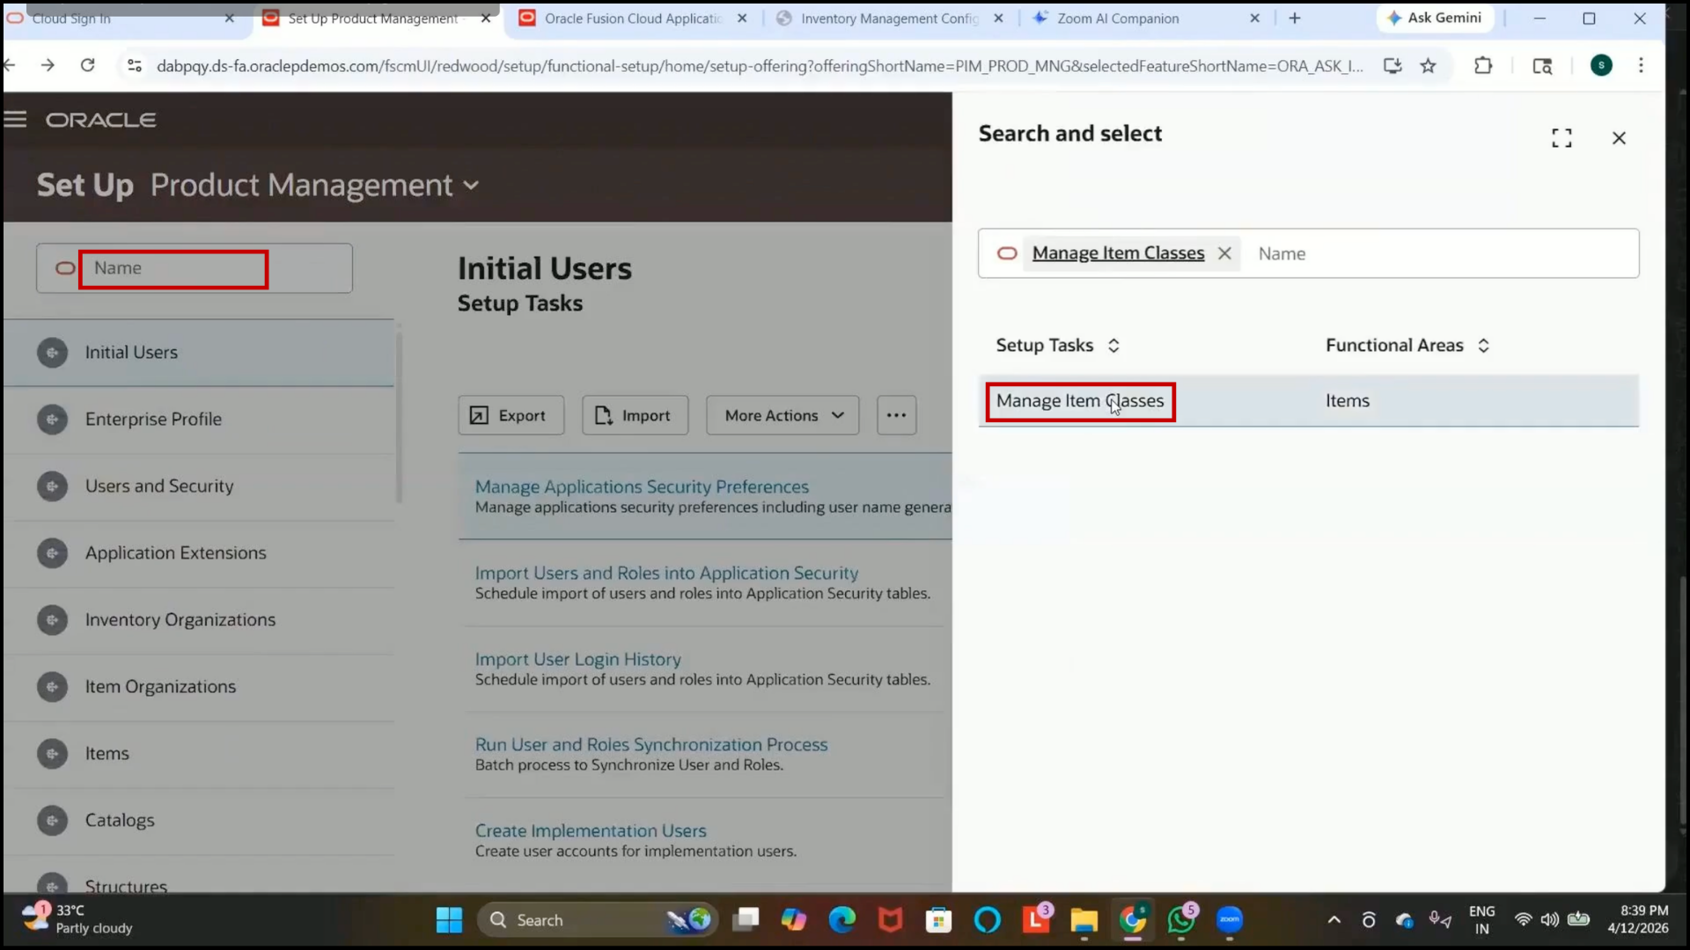Open the More Actions dropdown
This screenshot has width=1690, height=950.
coord(783,415)
